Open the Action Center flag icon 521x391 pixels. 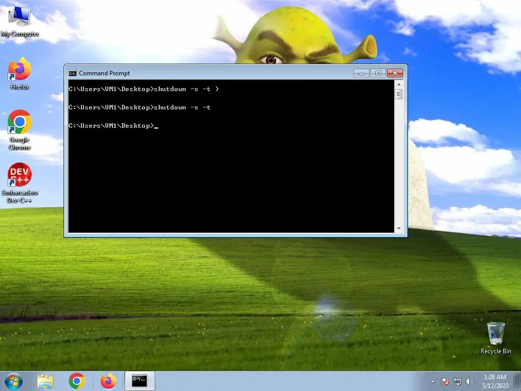[x=445, y=381]
